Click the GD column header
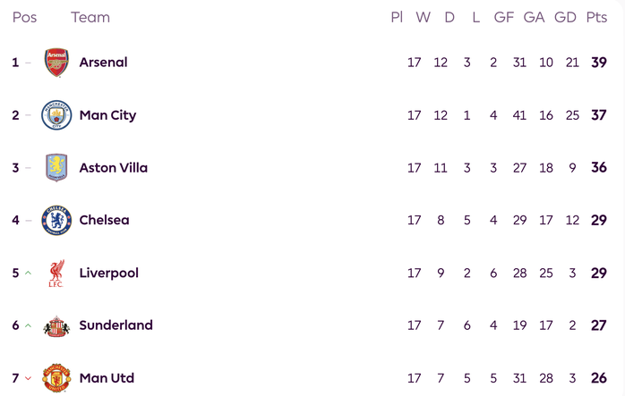This screenshot has height=396, width=625. click(x=565, y=18)
